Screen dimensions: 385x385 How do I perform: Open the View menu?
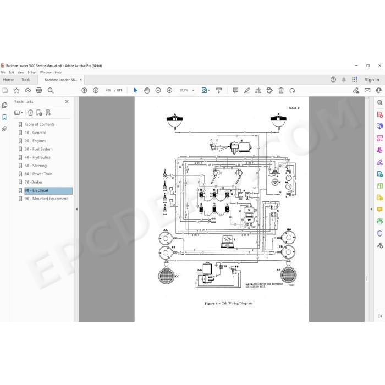click(21, 72)
